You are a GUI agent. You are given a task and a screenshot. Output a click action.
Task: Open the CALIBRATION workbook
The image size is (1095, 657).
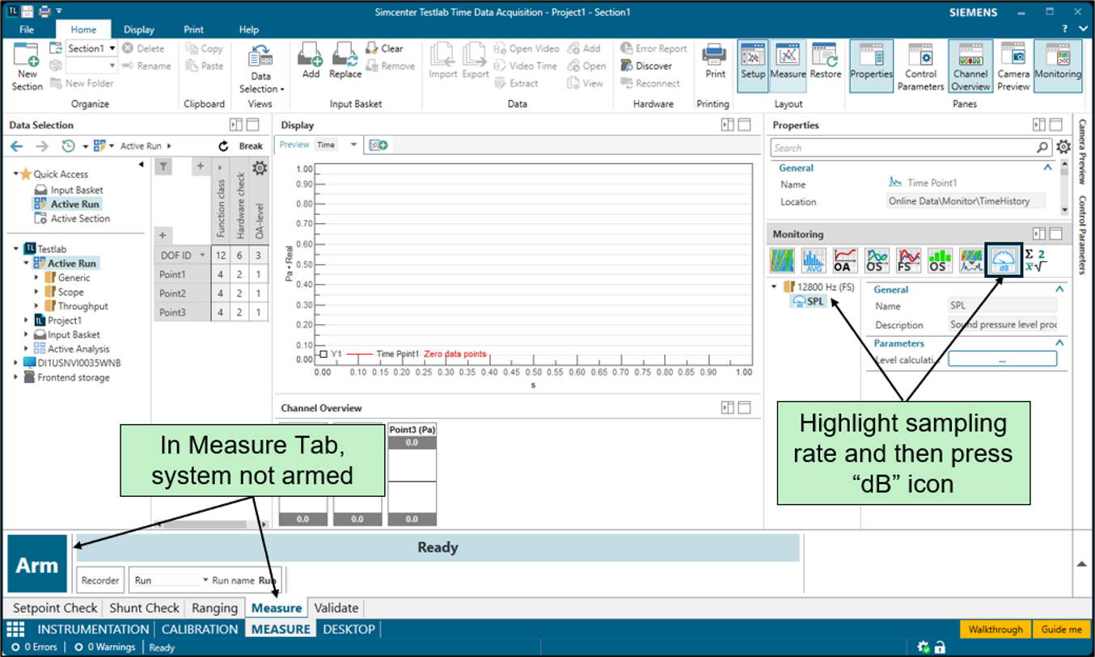pyautogui.click(x=200, y=629)
